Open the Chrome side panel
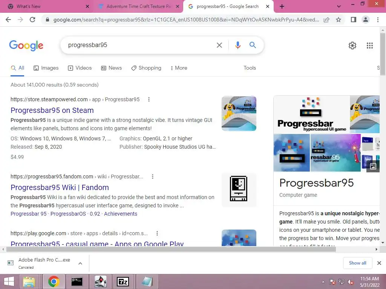 pos(353,20)
